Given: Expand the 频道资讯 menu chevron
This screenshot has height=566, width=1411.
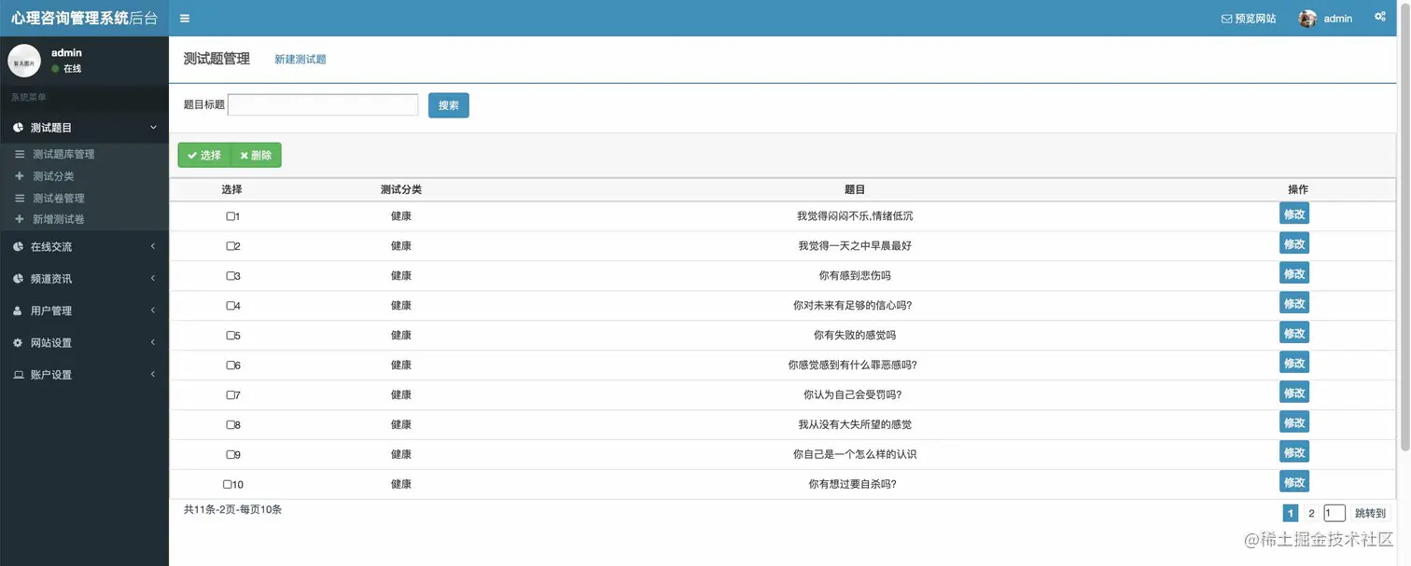Looking at the screenshot, I should click(153, 279).
